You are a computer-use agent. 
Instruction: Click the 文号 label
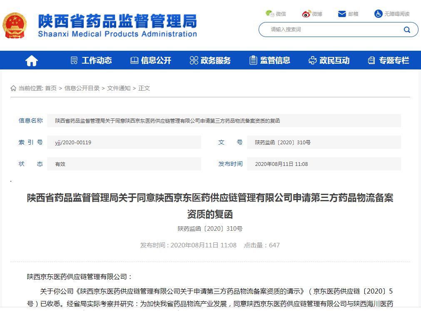pos(230,142)
